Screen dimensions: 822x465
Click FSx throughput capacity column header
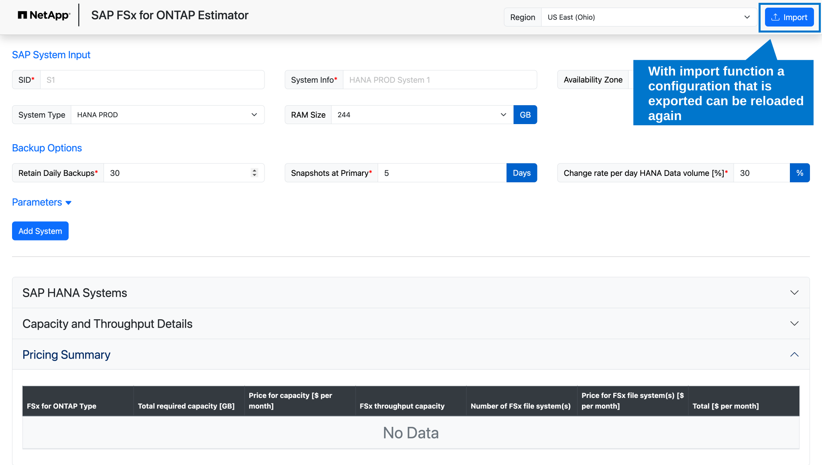(x=411, y=401)
